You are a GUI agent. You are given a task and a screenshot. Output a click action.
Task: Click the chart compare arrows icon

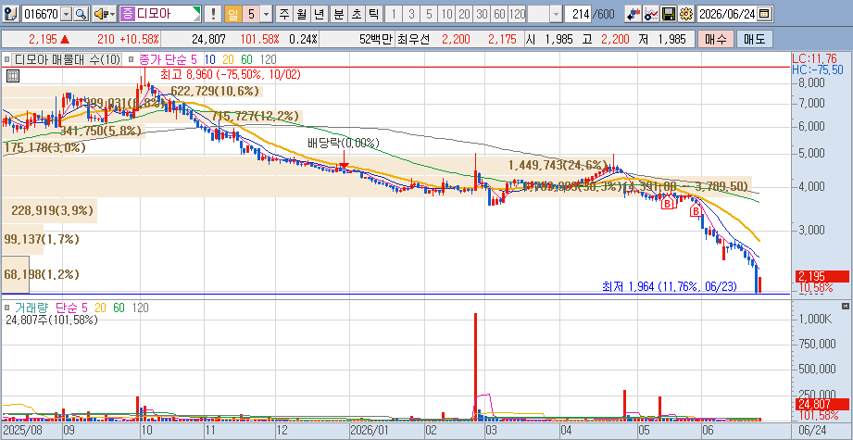click(x=633, y=14)
